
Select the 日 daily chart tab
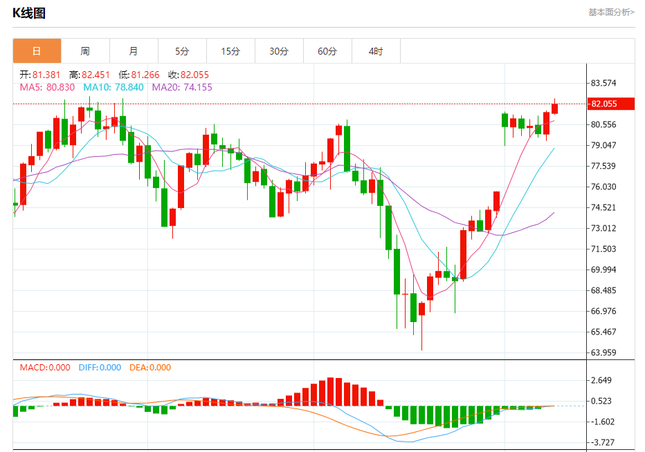(x=37, y=51)
